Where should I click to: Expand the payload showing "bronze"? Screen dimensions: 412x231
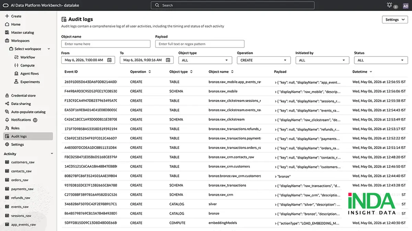tap(275, 176)
